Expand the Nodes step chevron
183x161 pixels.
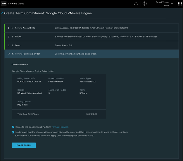pyautogui.click(x=9, y=37)
